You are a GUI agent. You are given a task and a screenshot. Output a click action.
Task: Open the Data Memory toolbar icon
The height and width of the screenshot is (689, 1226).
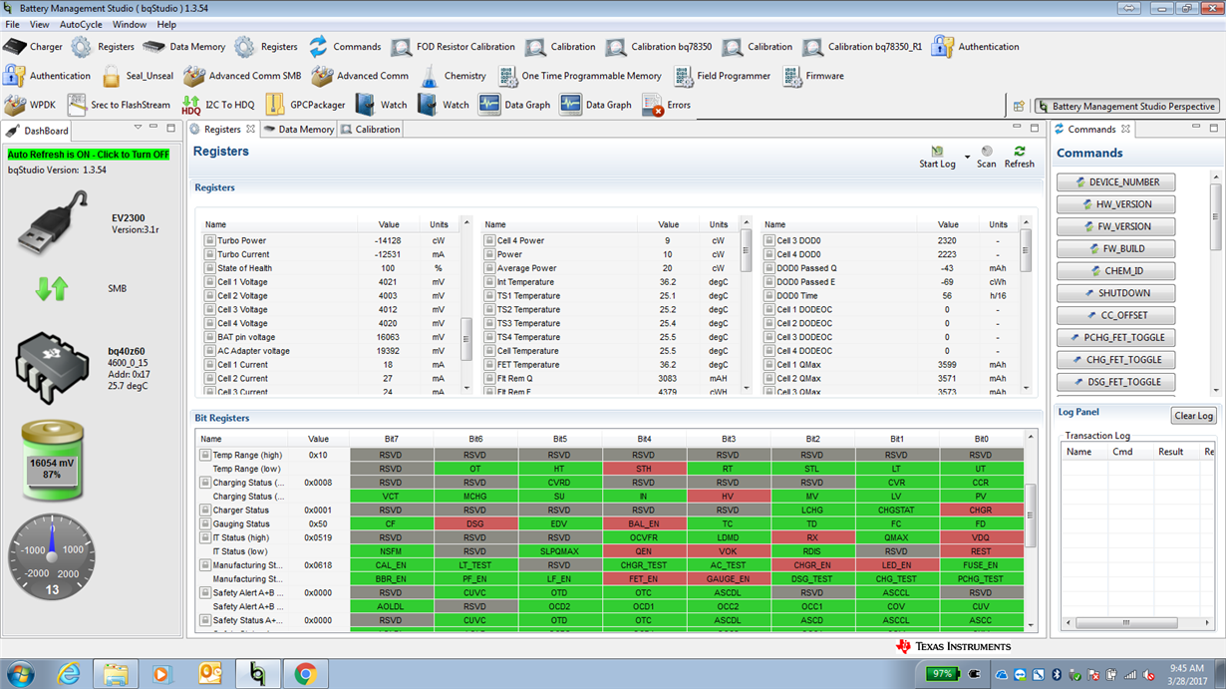click(184, 47)
